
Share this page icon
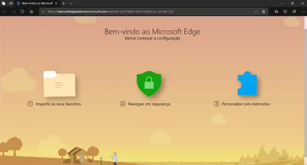[294, 12]
